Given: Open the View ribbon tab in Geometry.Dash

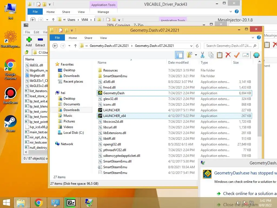Looking at the screenshot, I should (103, 38).
